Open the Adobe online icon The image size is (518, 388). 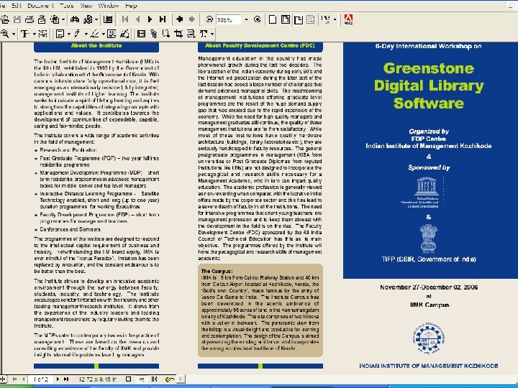348,20
